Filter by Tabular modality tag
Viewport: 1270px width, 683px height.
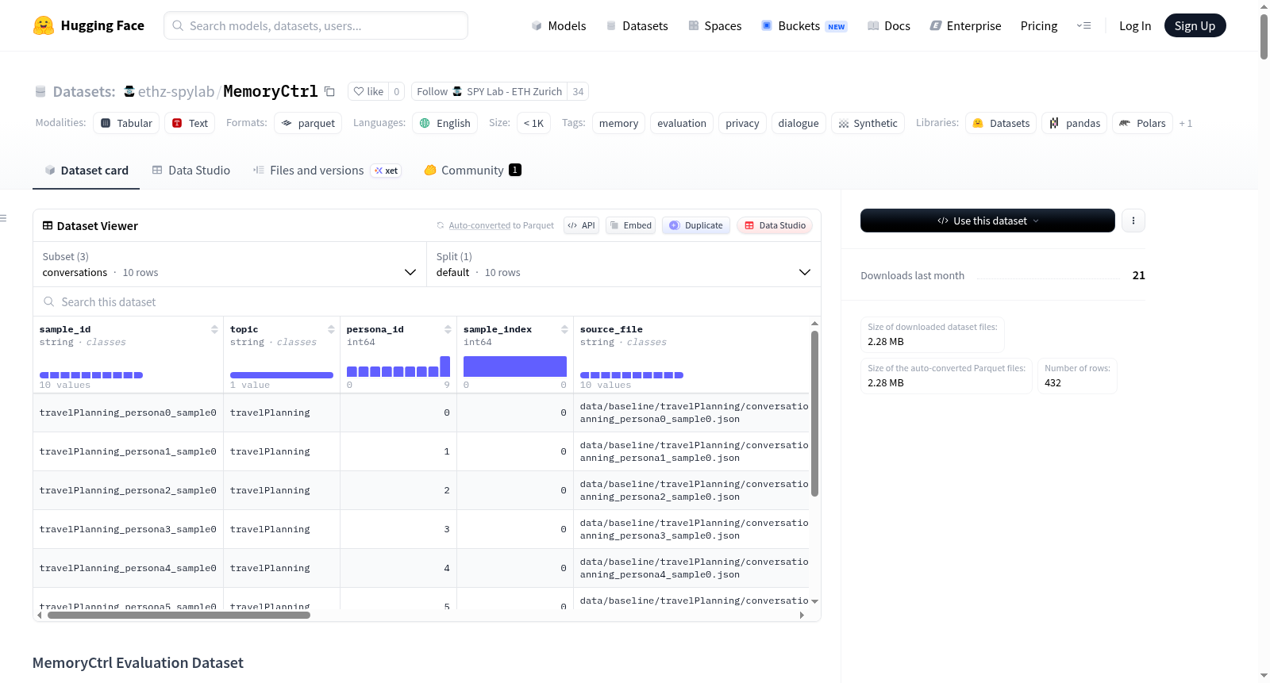tap(126, 123)
